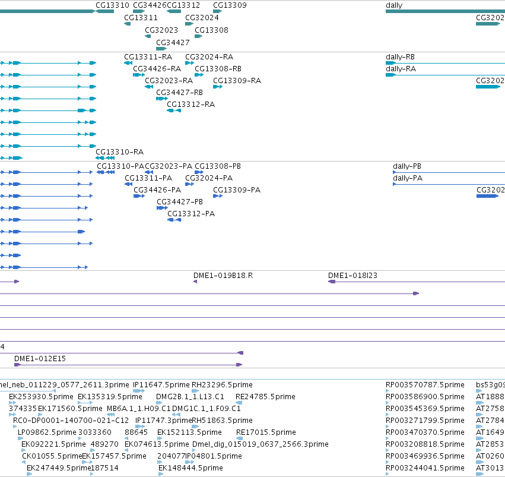The height and width of the screenshot is (477, 505).
Task: Select the CG34427 gene label
Action: point(173,43)
